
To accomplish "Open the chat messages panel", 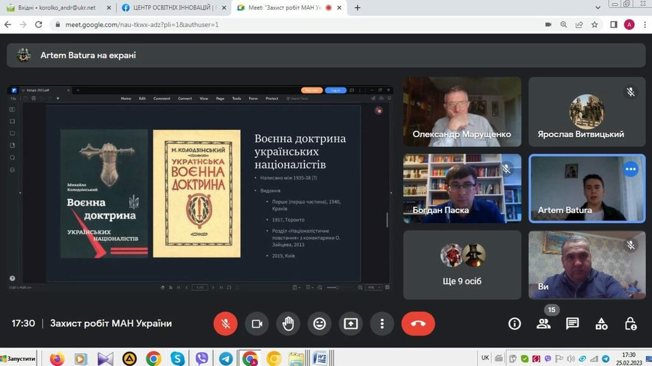I will (x=572, y=323).
